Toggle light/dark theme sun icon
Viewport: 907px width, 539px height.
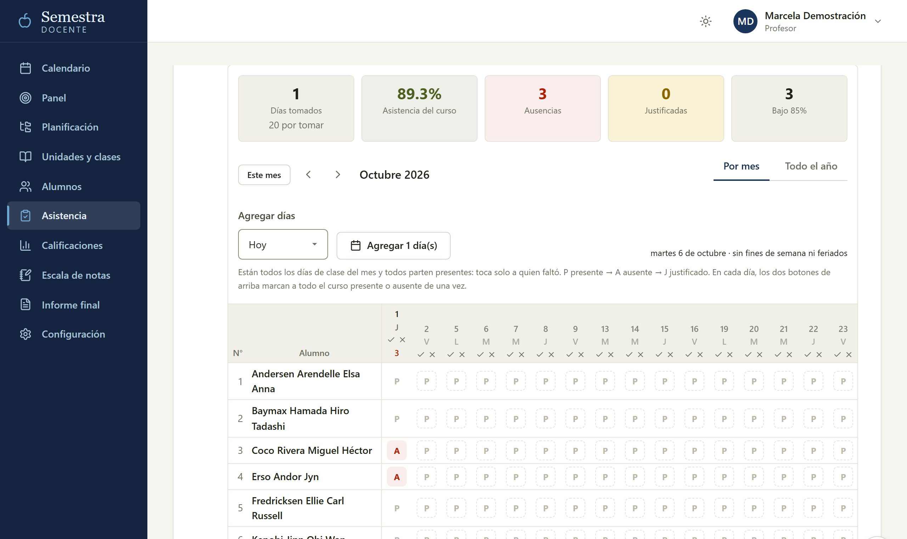705,21
